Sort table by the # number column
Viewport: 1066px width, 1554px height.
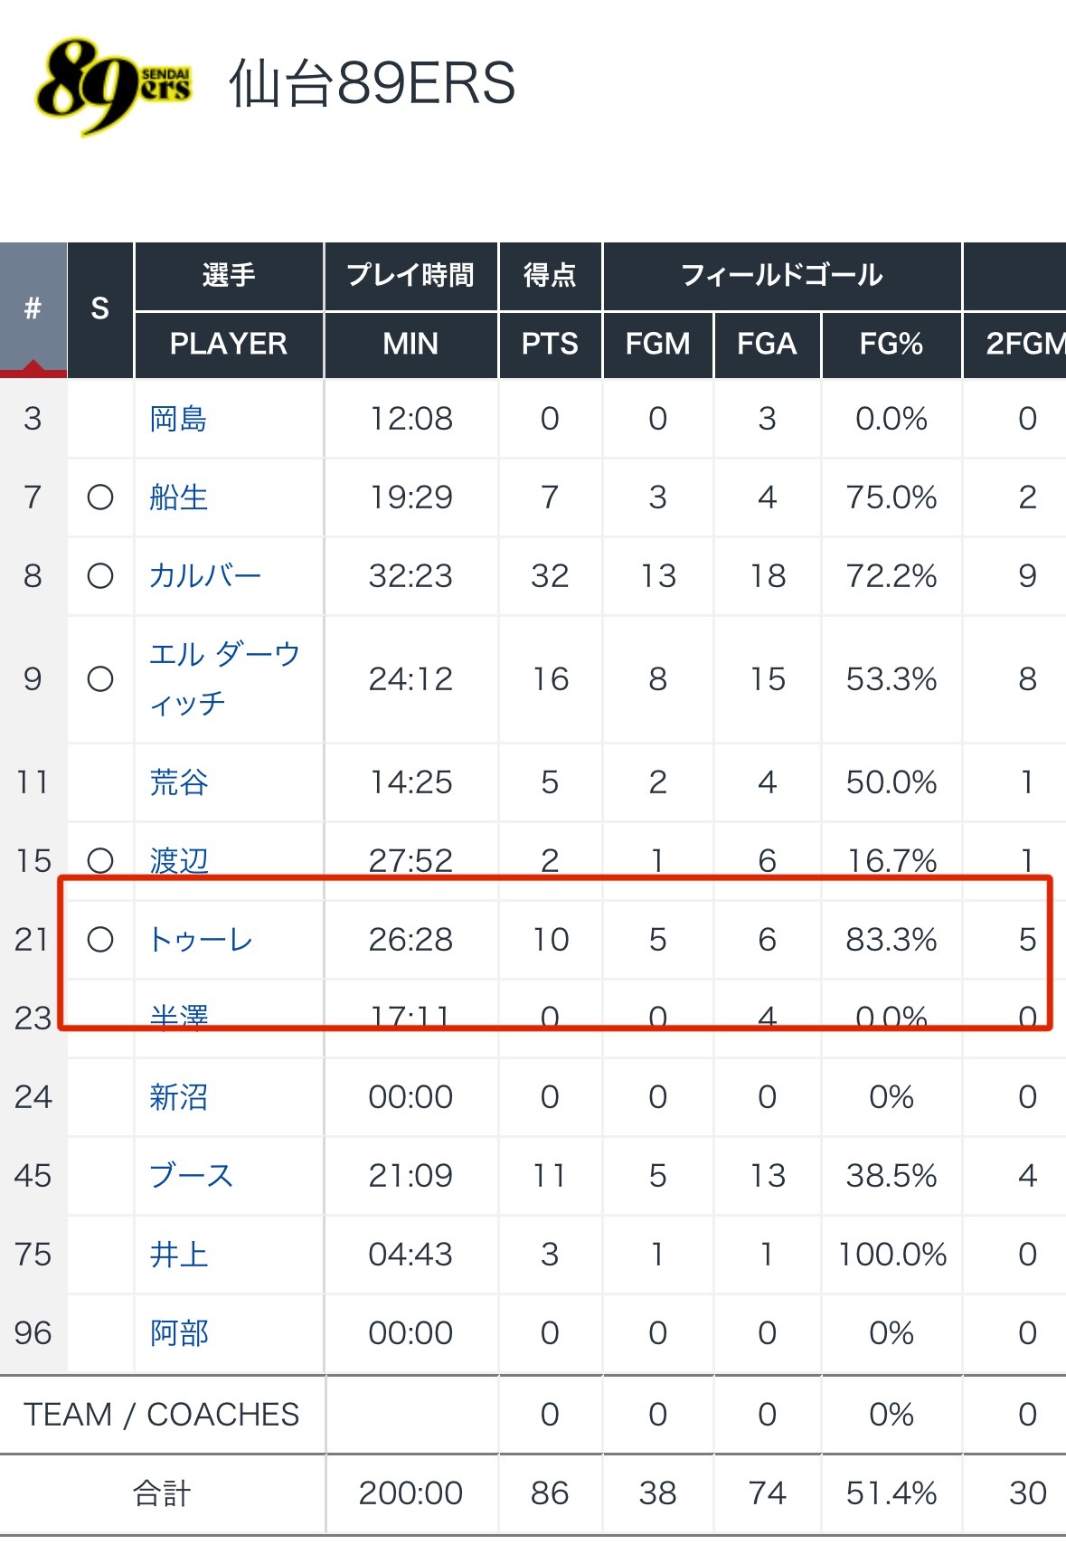click(33, 309)
